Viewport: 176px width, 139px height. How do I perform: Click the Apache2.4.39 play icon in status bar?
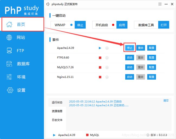pyautogui.click(x=54, y=135)
